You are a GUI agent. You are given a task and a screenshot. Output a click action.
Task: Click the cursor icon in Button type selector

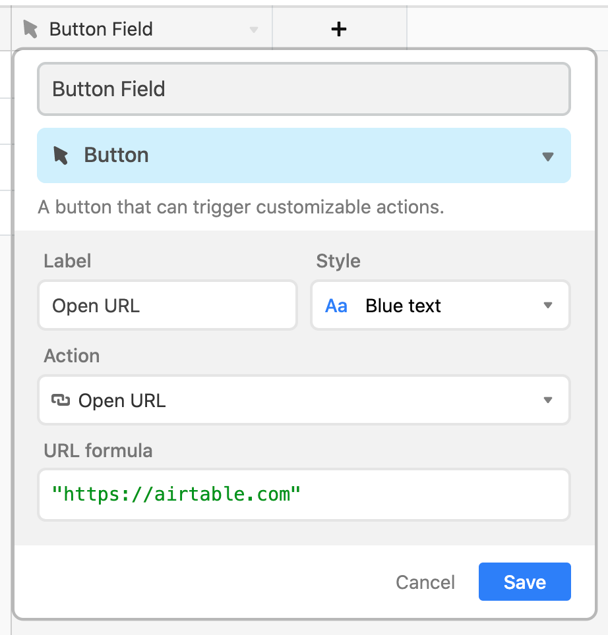coord(61,155)
